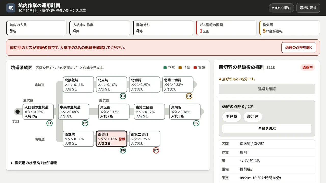Click the 換気扇 5/7台が運転 card

289,28
